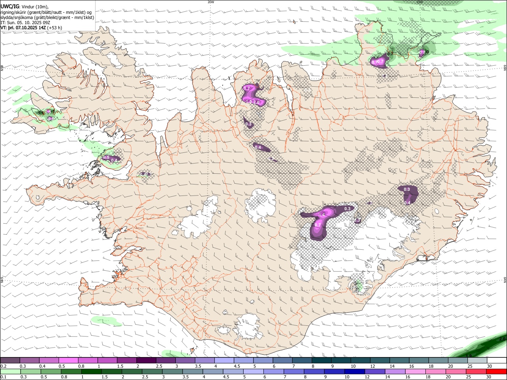Viewport: 507px width, 380px height.
Task: Select the 6–7 slate blue snow swatch
Action: (x=282, y=361)
